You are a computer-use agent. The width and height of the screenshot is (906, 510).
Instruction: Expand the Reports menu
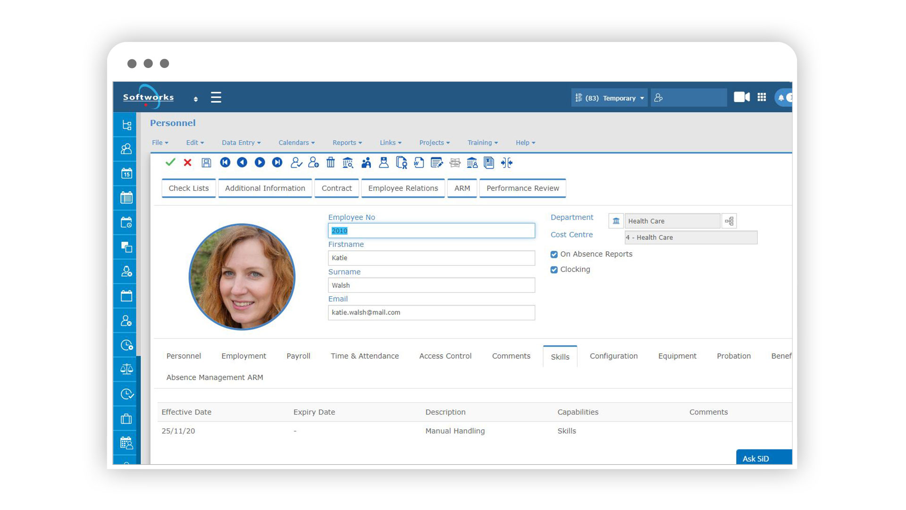(x=347, y=142)
